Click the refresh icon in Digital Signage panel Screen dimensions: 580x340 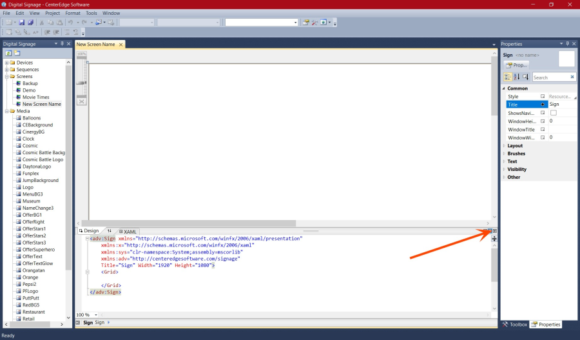[x=9, y=53]
